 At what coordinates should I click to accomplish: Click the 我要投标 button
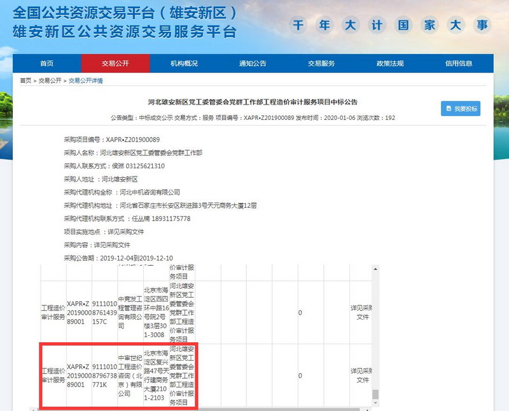pos(460,108)
